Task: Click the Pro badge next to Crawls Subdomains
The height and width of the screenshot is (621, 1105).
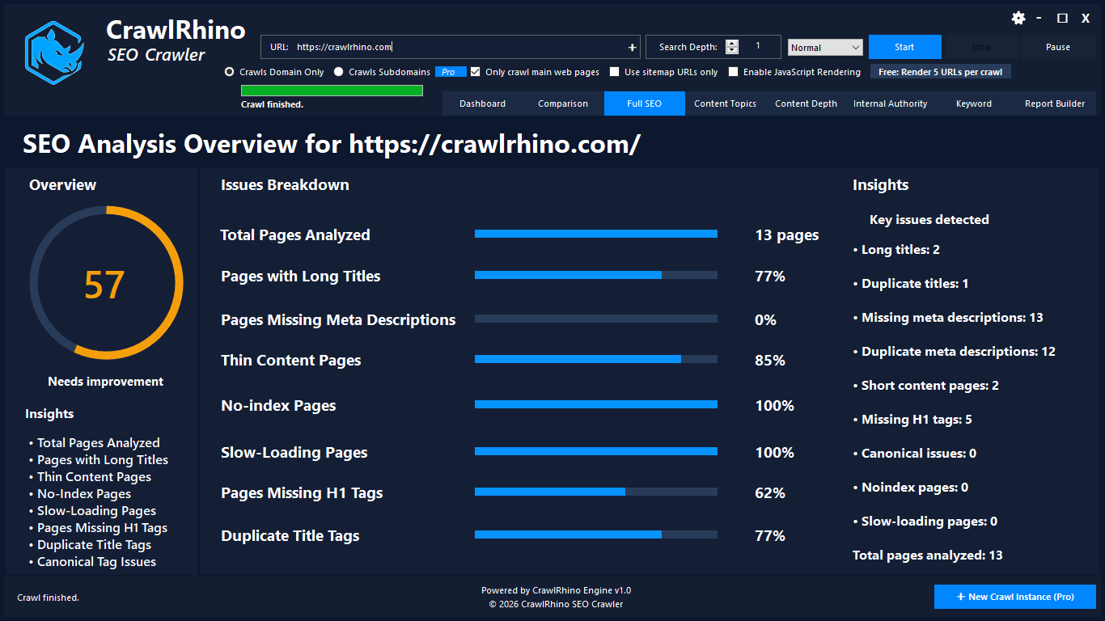Action: pos(450,72)
